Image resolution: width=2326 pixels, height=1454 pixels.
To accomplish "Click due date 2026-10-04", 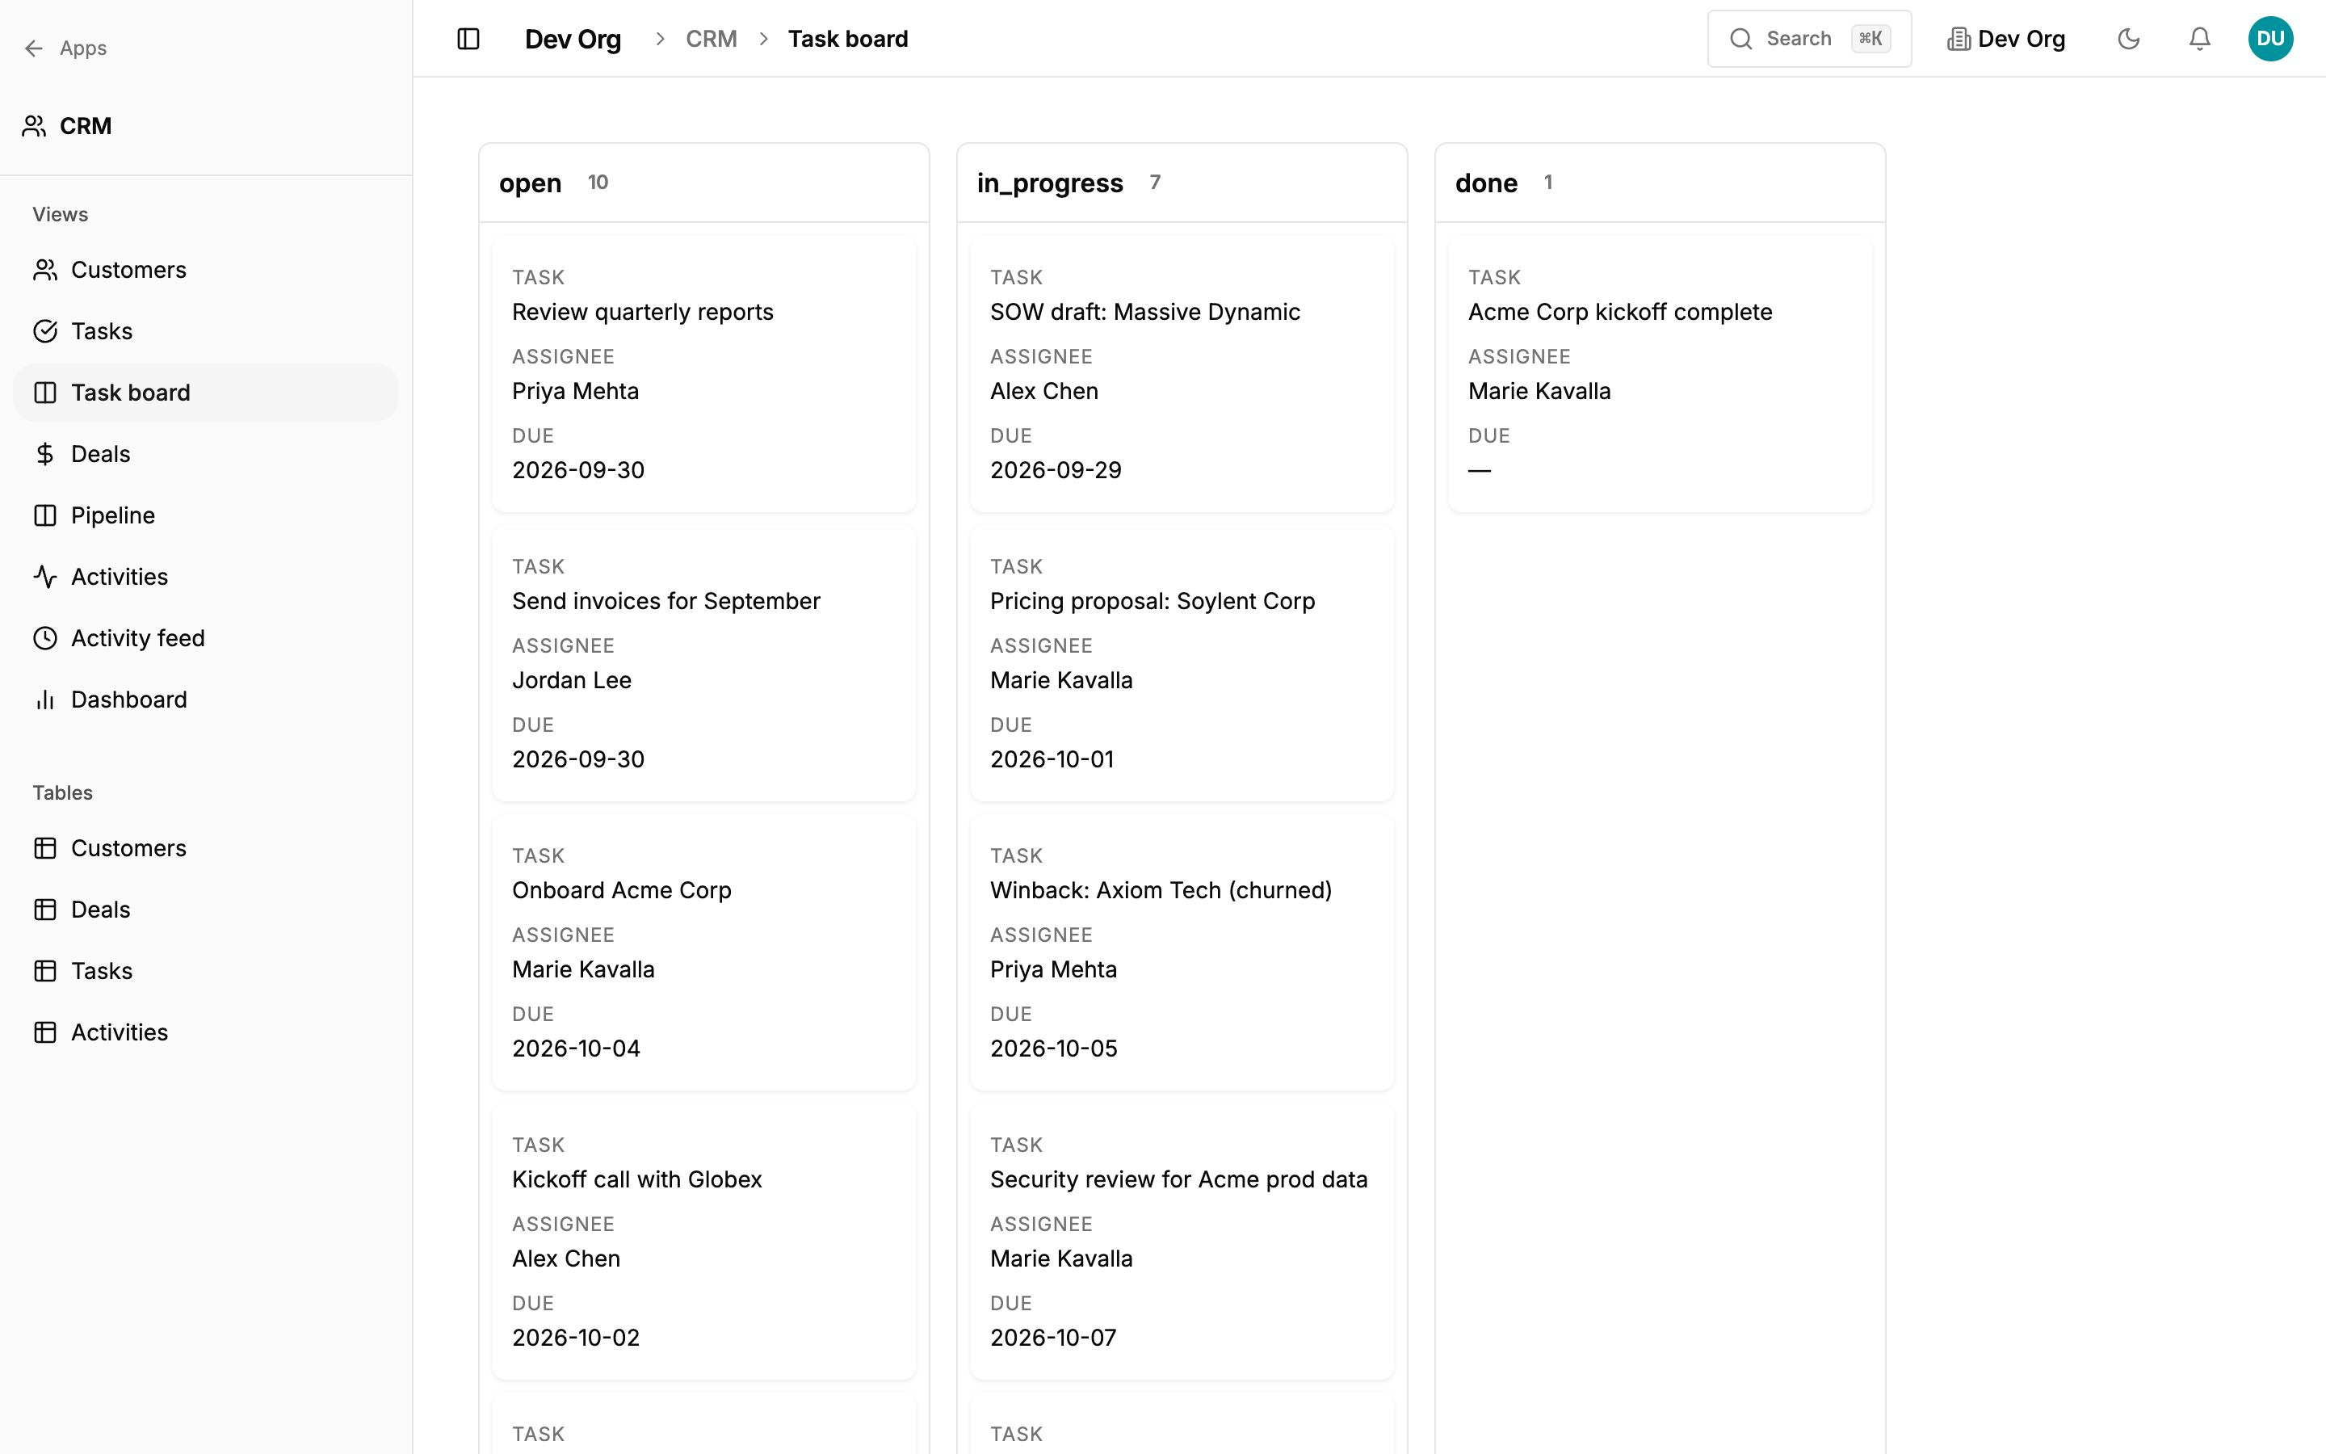I will point(576,1048).
